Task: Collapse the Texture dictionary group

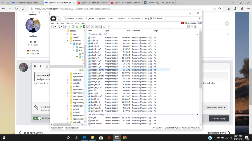Action: [197, 115]
